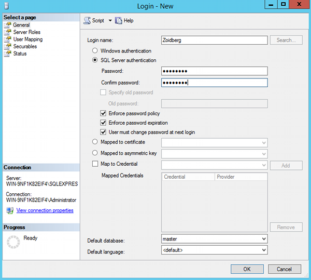Click the Help label in toolbar
The width and height of the screenshot is (311, 280).
(x=129, y=20)
